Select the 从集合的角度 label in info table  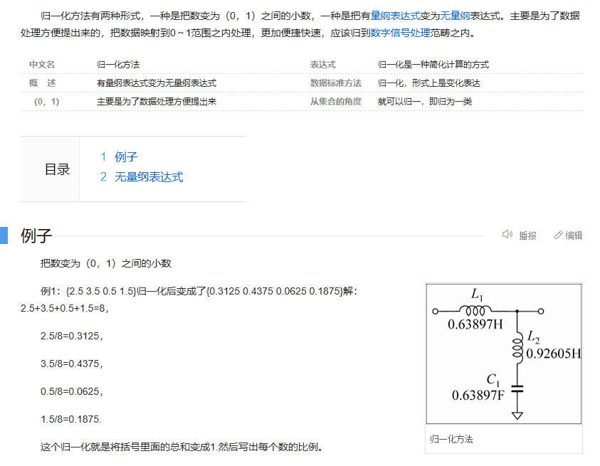tap(336, 102)
